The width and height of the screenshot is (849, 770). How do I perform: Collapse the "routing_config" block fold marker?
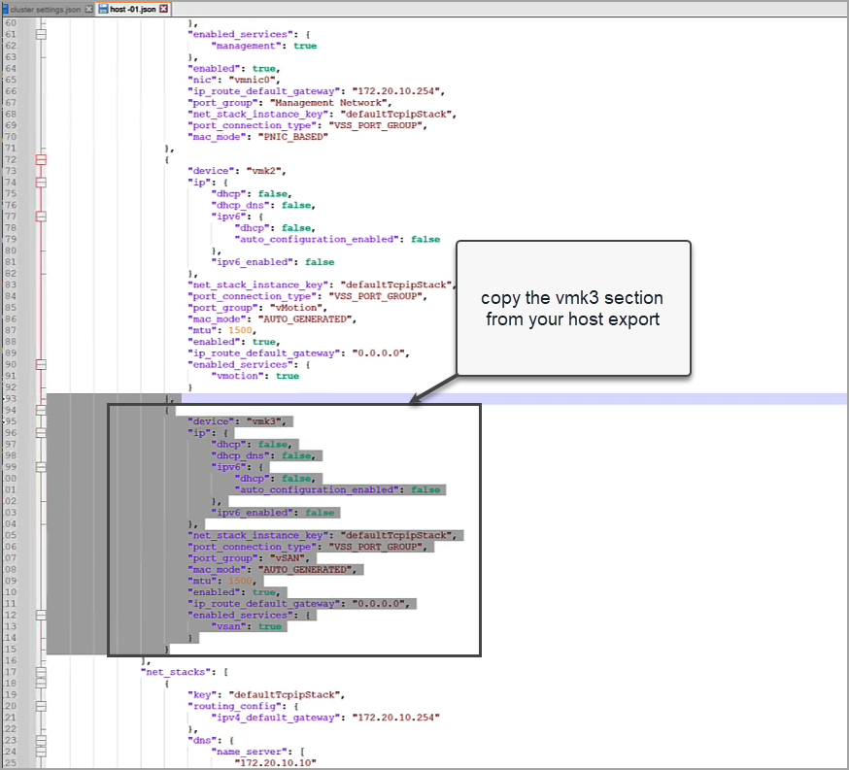coord(41,706)
